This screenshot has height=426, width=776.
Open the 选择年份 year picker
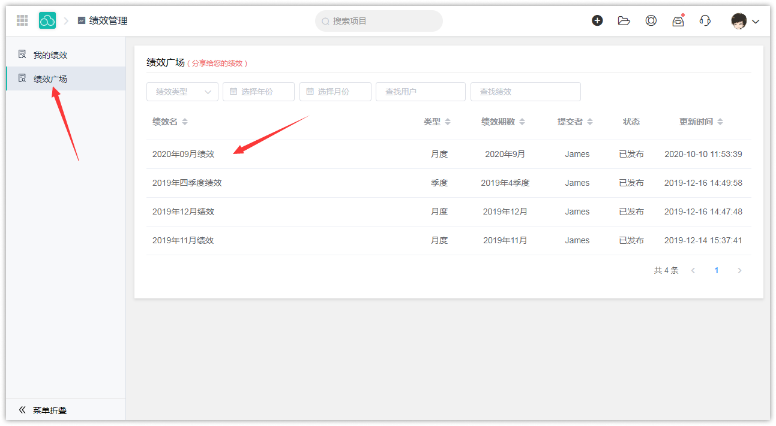click(259, 92)
